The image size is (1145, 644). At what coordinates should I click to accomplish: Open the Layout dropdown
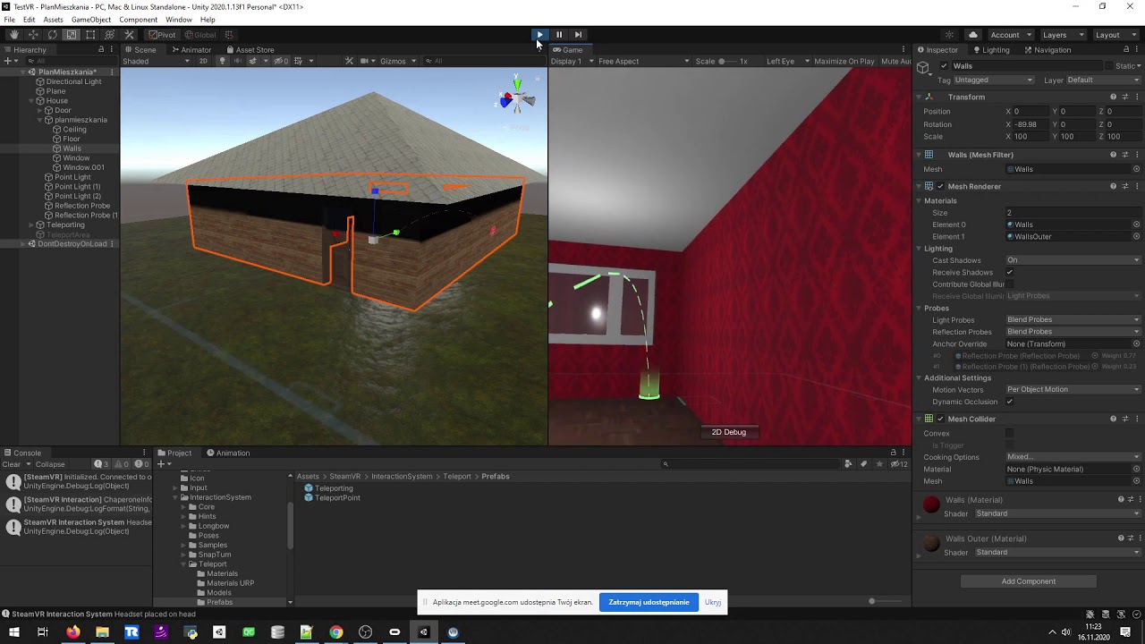click(x=1115, y=35)
